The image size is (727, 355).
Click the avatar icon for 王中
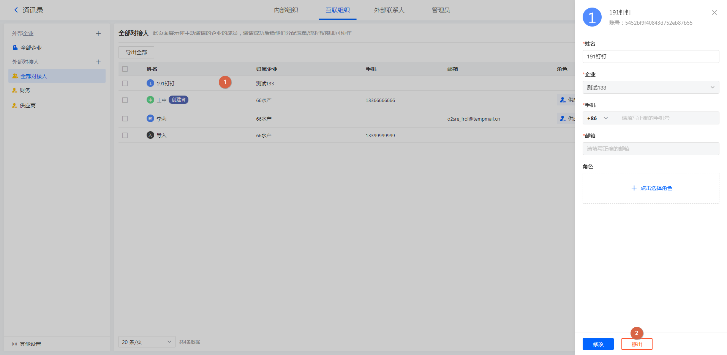[150, 100]
